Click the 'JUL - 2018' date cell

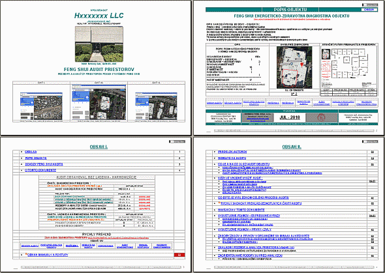pos(290,117)
